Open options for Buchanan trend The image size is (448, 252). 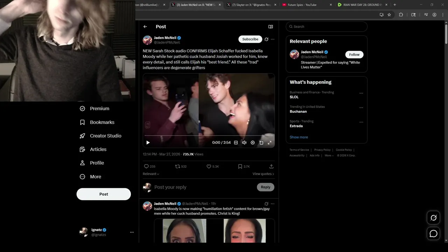pyautogui.click(x=361, y=108)
